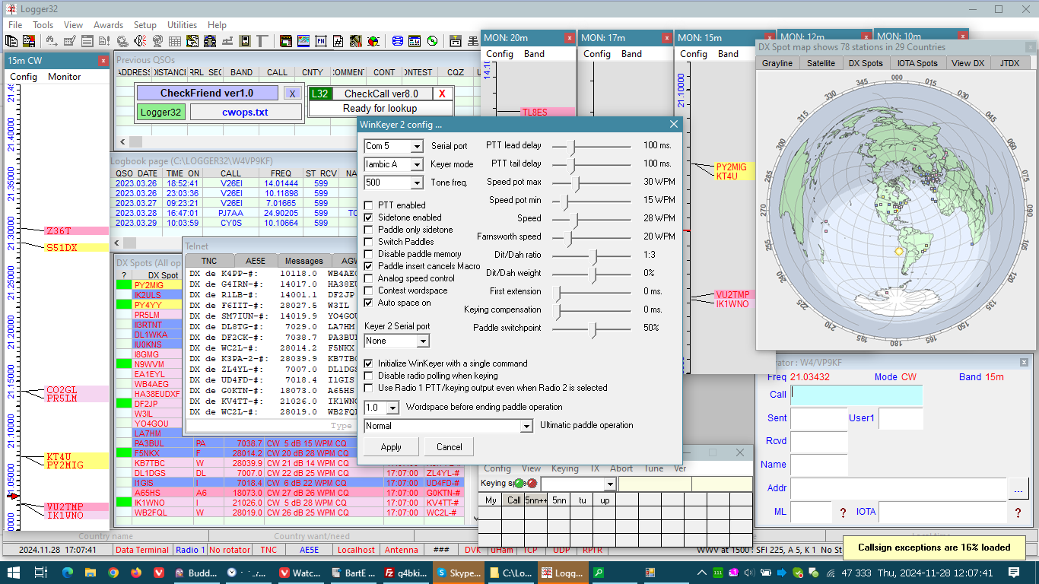1039x584 pixels.
Task: Uncheck the Sidetone enabled checkbox
Action: (369, 217)
